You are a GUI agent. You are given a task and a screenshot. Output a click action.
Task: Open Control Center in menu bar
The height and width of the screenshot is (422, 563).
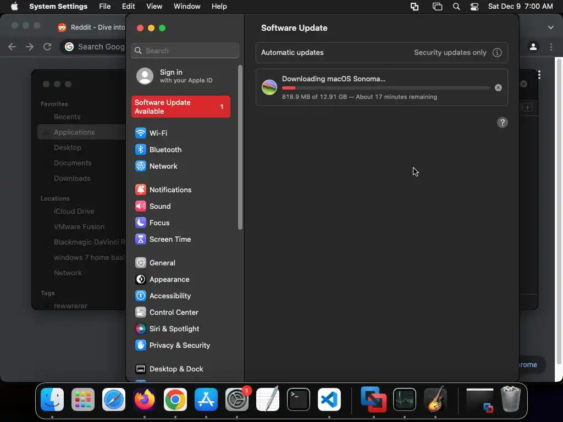click(x=474, y=7)
